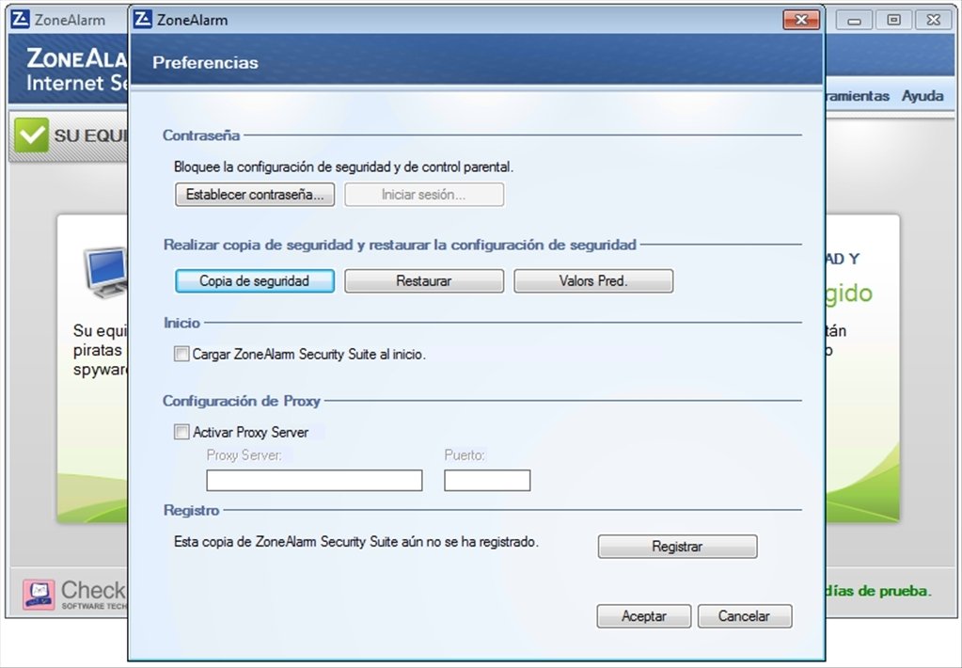
Task: Click the Registrar button
Action: click(677, 547)
